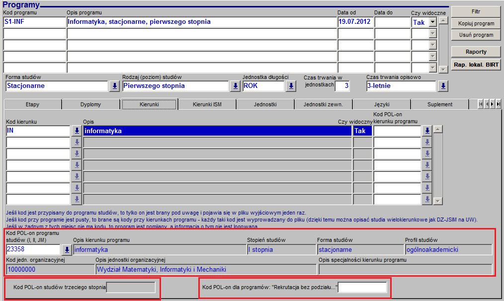The height and width of the screenshot is (301, 504).
Task: Select the Kierunki tab
Action: pyautogui.click(x=149, y=104)
